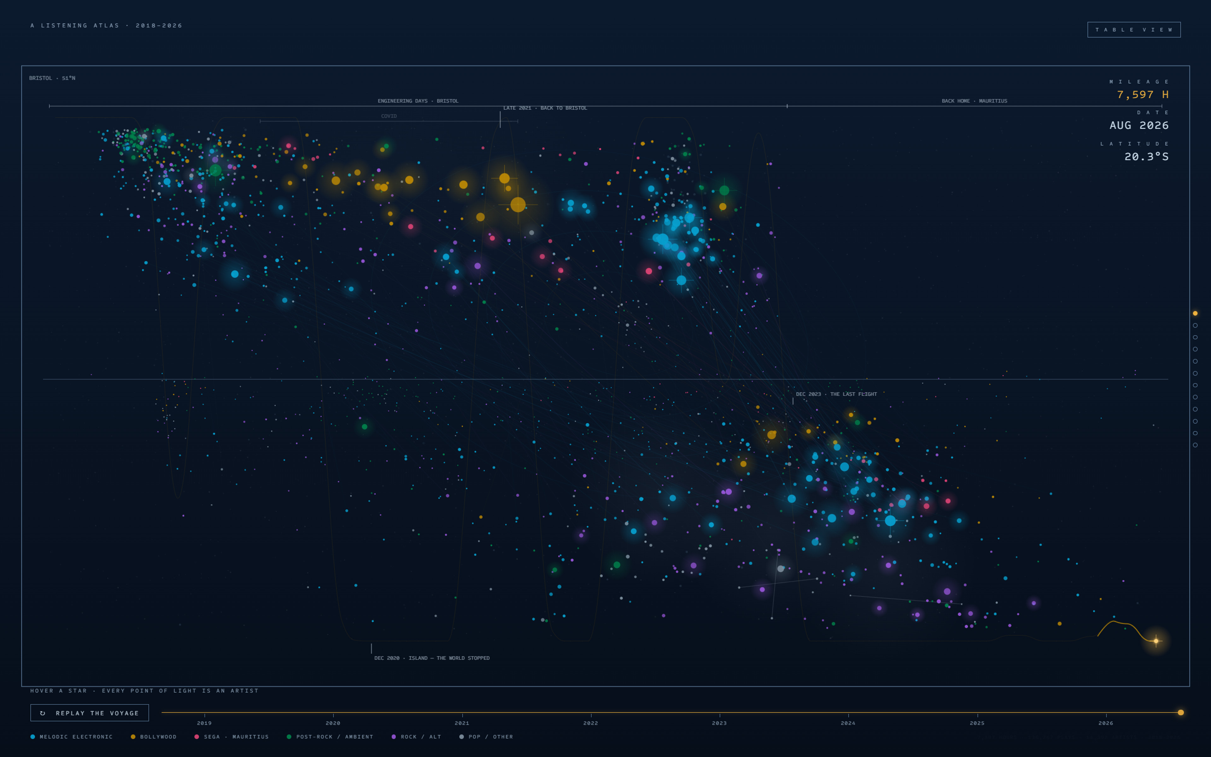
Task: Click 'A Listening Atlas · 2018–2026' title
Action: (106, 26)
